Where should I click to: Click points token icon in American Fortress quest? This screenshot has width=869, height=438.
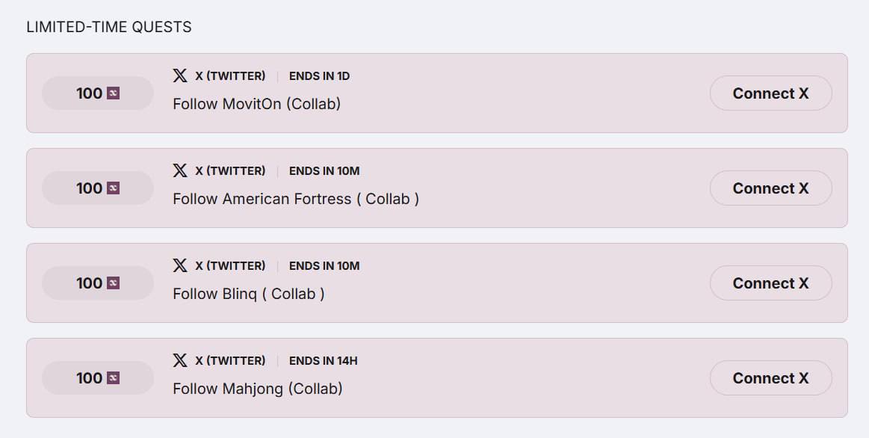(114, 188)
